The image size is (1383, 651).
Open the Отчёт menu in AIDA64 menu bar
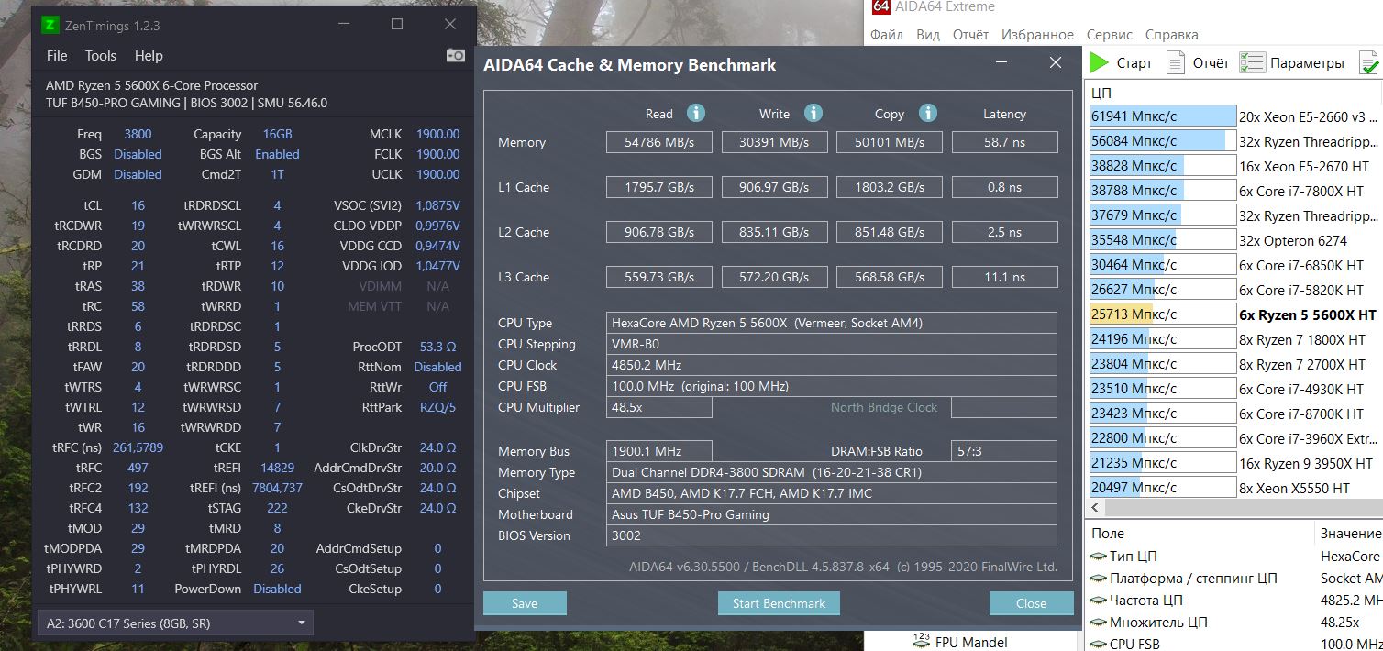pos(970,35)
